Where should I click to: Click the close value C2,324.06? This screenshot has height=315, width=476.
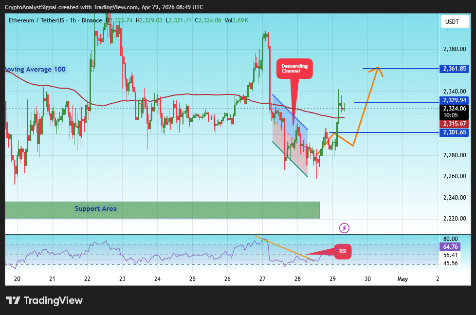(x=208, y=20)
